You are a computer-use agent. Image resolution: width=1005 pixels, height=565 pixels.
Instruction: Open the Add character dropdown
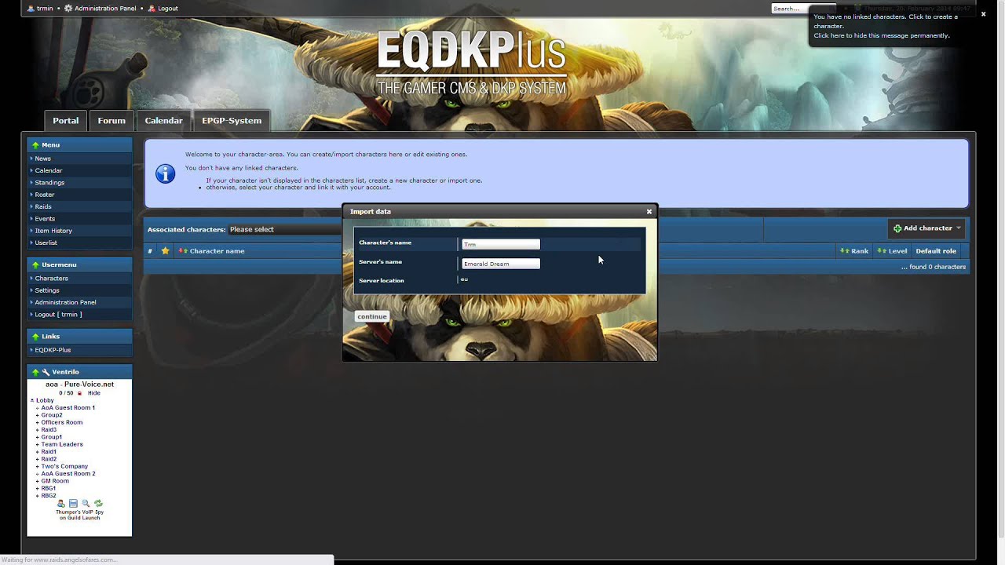tap(927, 228)
